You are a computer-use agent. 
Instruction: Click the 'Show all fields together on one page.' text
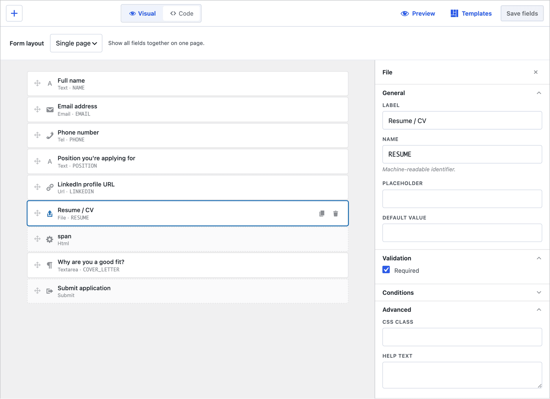click(156, 43)
